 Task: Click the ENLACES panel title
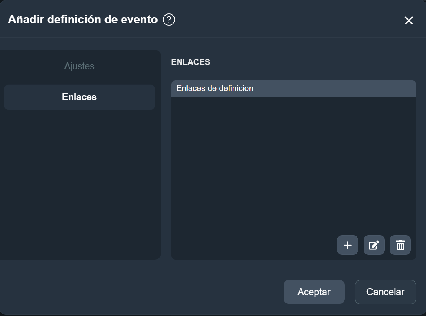pos(190,62)
